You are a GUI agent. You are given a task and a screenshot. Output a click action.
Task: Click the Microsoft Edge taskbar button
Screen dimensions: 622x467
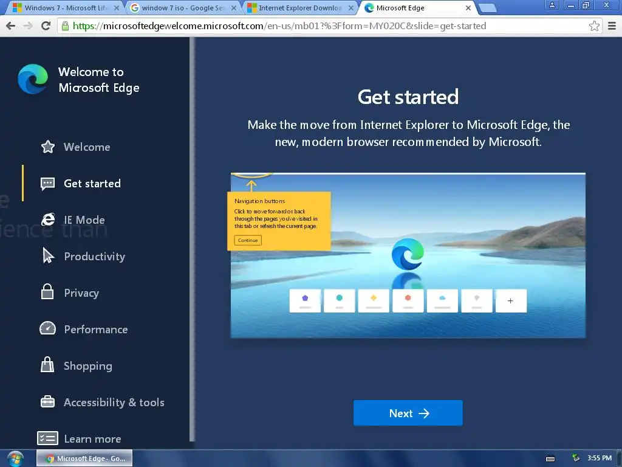[x=84, y=458]
